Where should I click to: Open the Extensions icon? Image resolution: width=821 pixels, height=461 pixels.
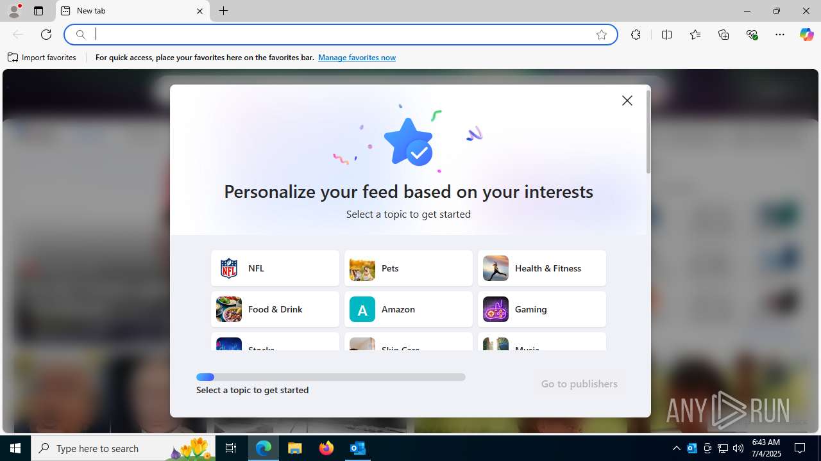(x=636, y=35)
